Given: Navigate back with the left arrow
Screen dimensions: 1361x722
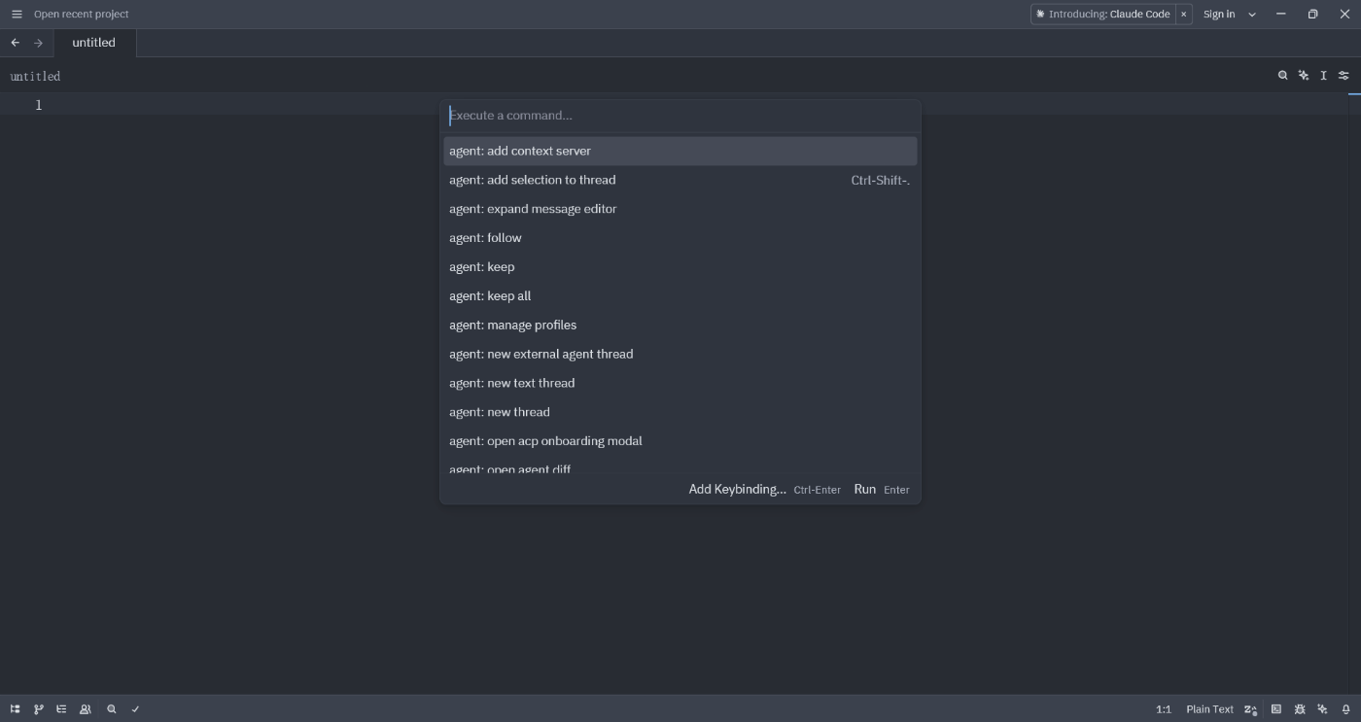Looking at the screenshot, I should click(16, 43).
